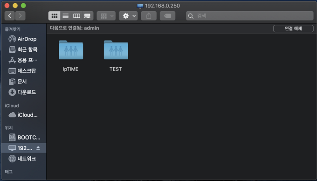Image resolution: width=317 pixels, height=181 pixels.
Task: Click the 위치 section header
Action: point(9,128)
